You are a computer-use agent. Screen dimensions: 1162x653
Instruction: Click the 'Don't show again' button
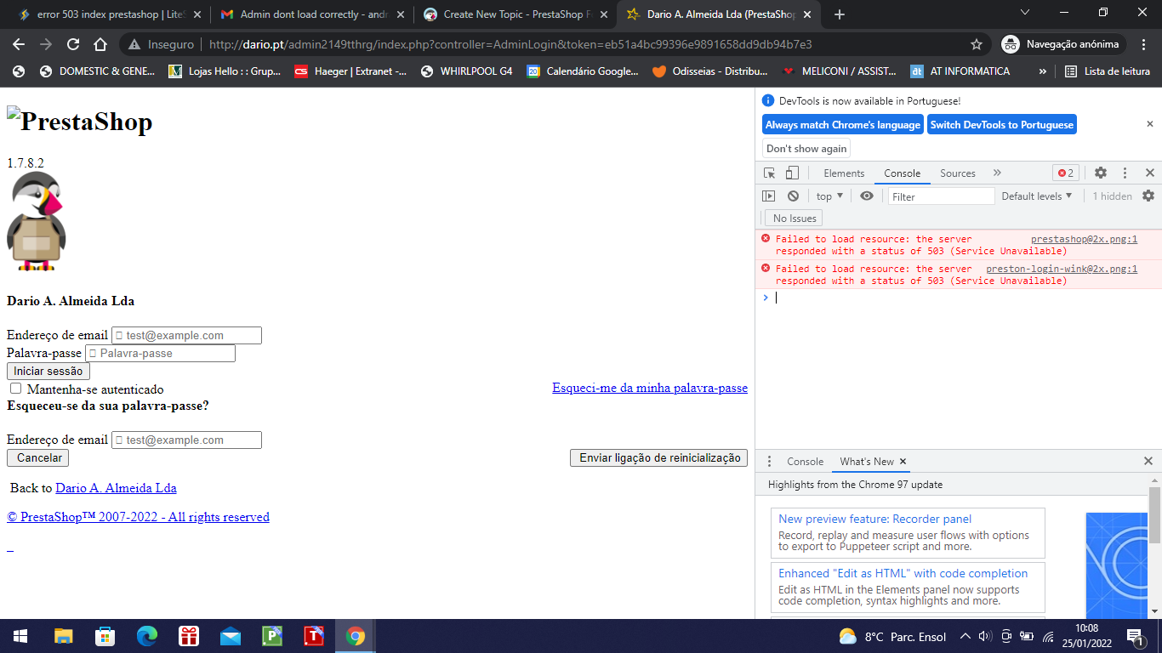click(806, 149)
